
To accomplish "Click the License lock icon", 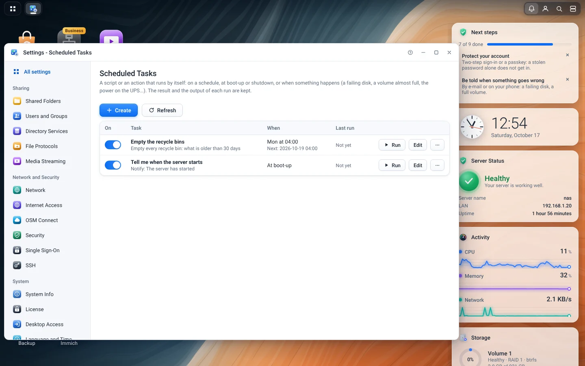I will point(17,309).
